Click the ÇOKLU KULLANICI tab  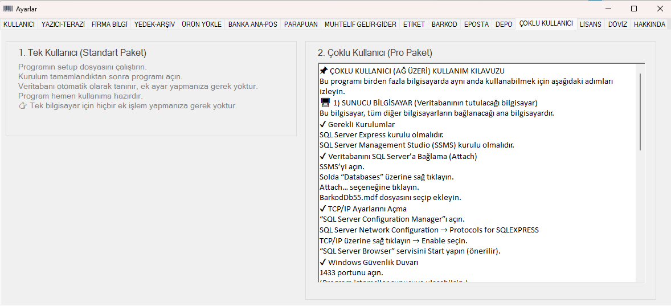point(546,24)
